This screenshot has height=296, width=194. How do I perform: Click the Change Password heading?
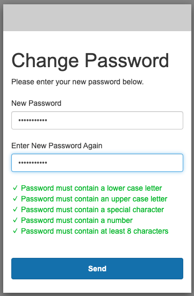click(x=90, y=61)
